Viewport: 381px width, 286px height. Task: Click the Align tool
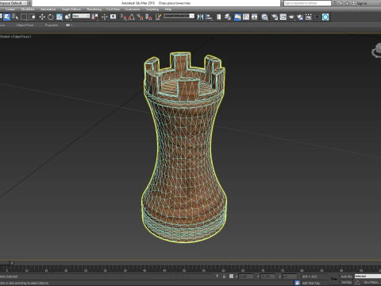209,17
